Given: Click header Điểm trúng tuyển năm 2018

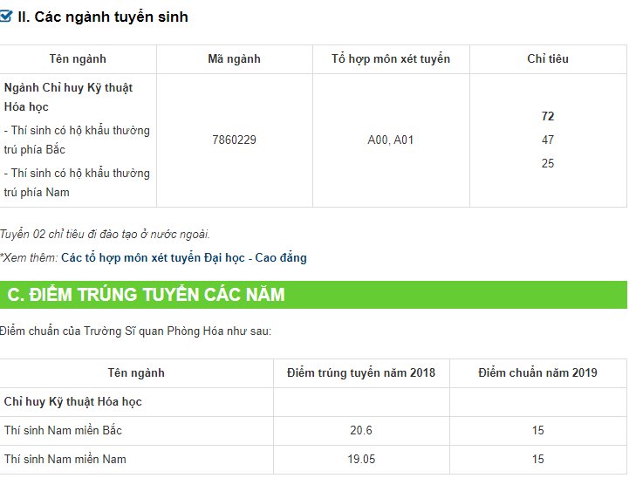Looking at the screenshot, I should click(x=361, y=373).
